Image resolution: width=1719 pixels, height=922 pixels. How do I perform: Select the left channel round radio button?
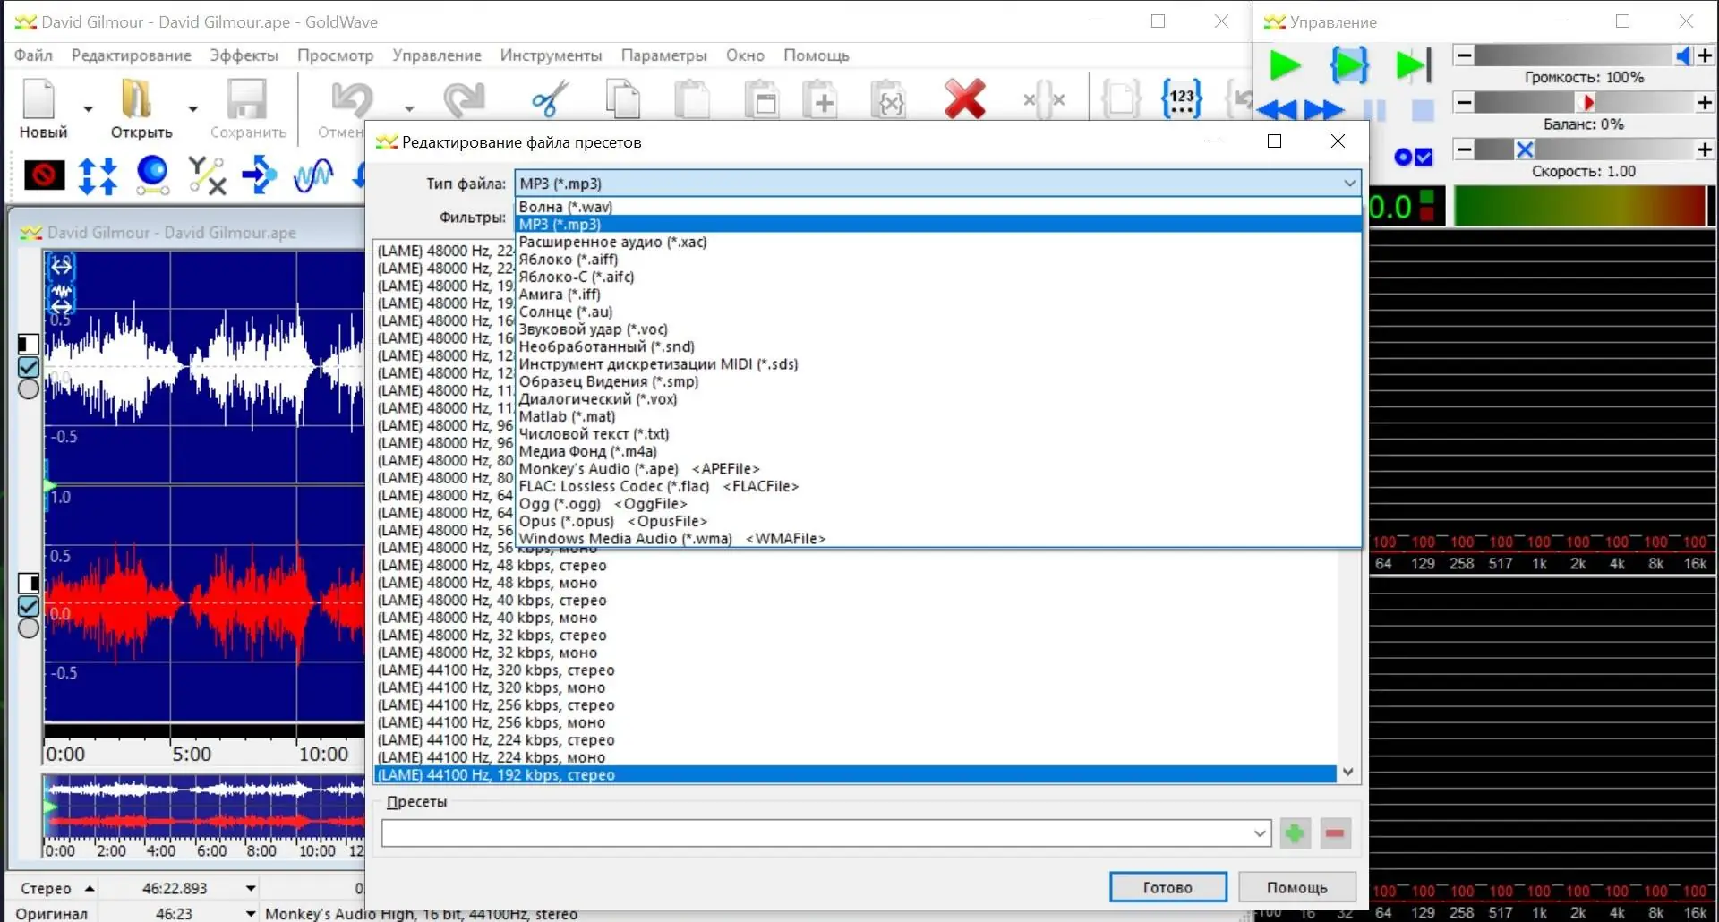29,388
